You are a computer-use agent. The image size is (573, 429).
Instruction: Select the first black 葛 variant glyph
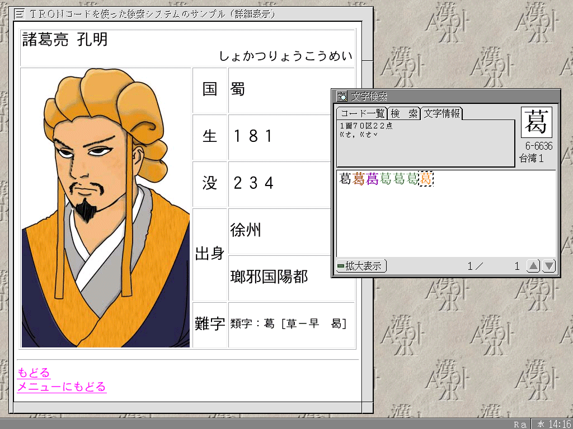(345, 179)
